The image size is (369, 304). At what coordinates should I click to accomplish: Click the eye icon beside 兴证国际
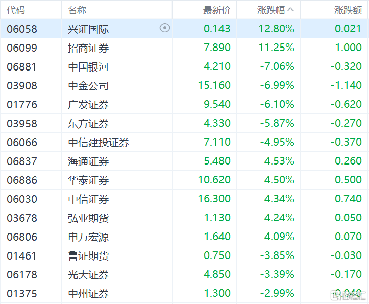(x=165, y=28)
